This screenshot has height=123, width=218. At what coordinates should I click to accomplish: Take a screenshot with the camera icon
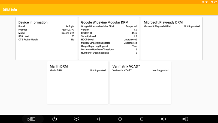tap(33, 119)
